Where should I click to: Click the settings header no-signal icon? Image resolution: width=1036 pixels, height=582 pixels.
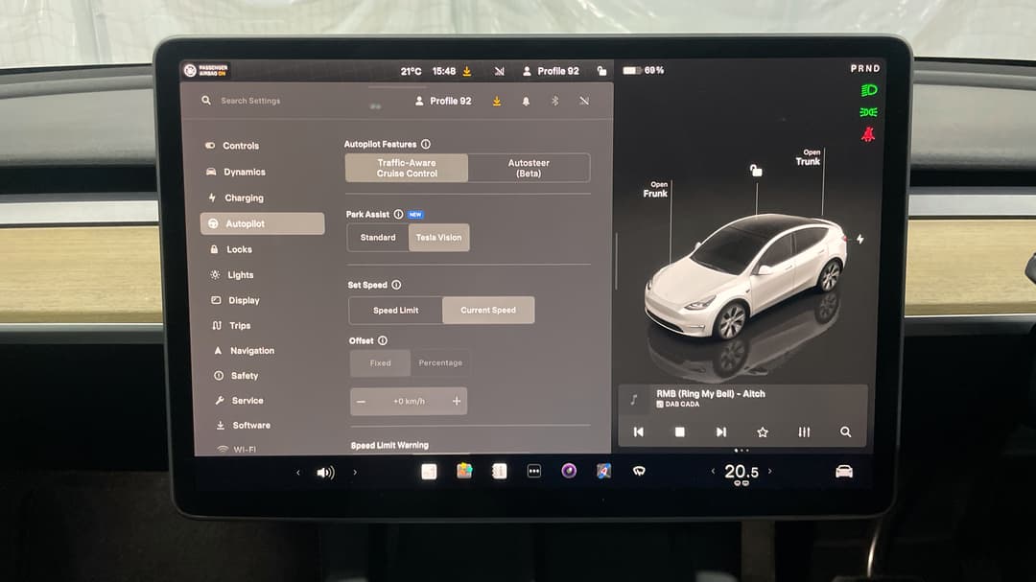[584, 101]
